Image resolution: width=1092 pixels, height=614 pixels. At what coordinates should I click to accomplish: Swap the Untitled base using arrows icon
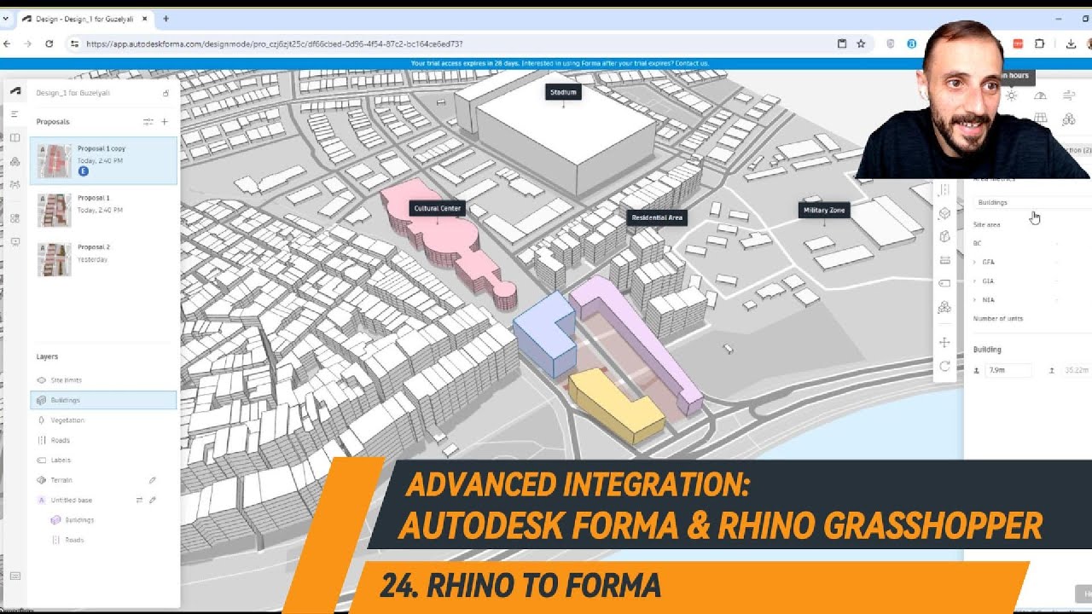[139, 500]
